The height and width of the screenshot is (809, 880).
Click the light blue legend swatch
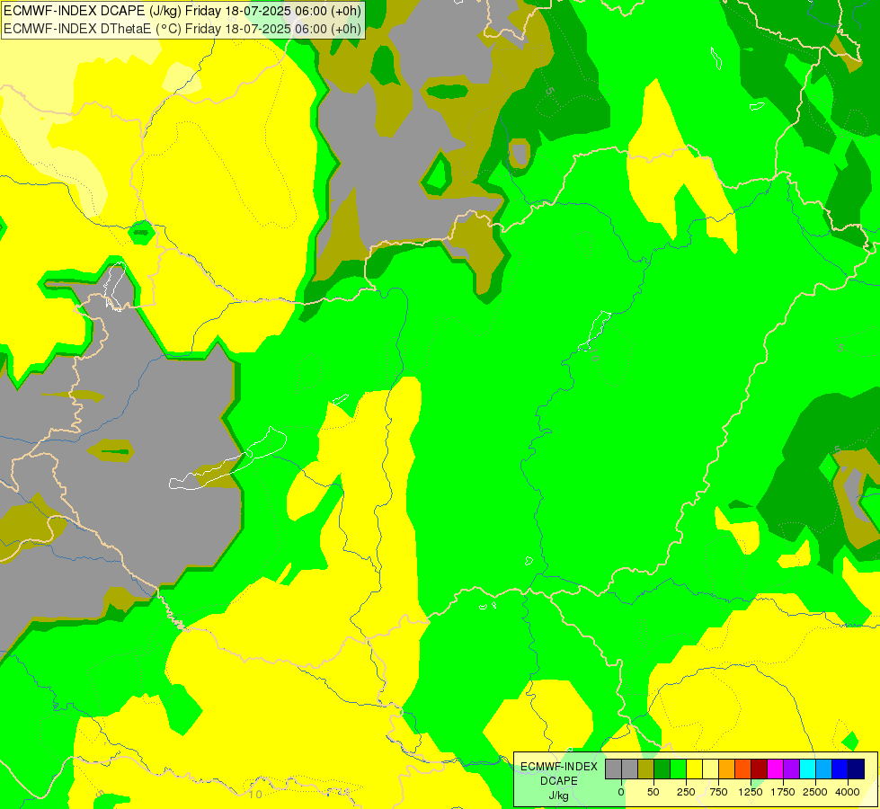824,769
